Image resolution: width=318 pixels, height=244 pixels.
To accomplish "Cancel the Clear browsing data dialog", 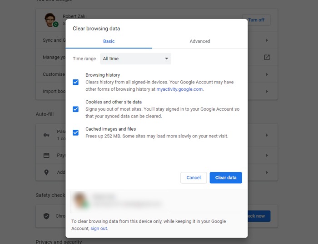I will 194,177.
